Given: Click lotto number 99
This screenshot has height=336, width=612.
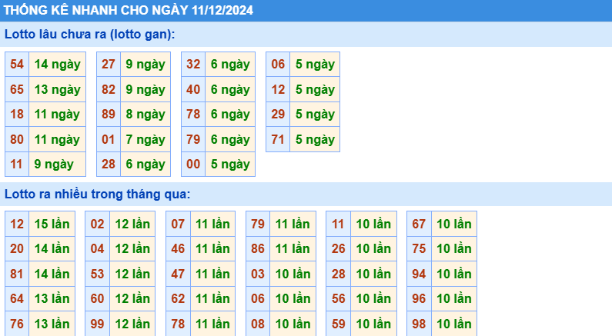Looking at the screenshot, I should pyautogui.click(x=97, y=324).
